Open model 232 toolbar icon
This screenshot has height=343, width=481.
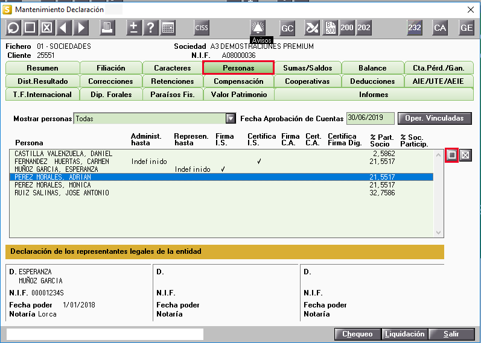[415, 28]
